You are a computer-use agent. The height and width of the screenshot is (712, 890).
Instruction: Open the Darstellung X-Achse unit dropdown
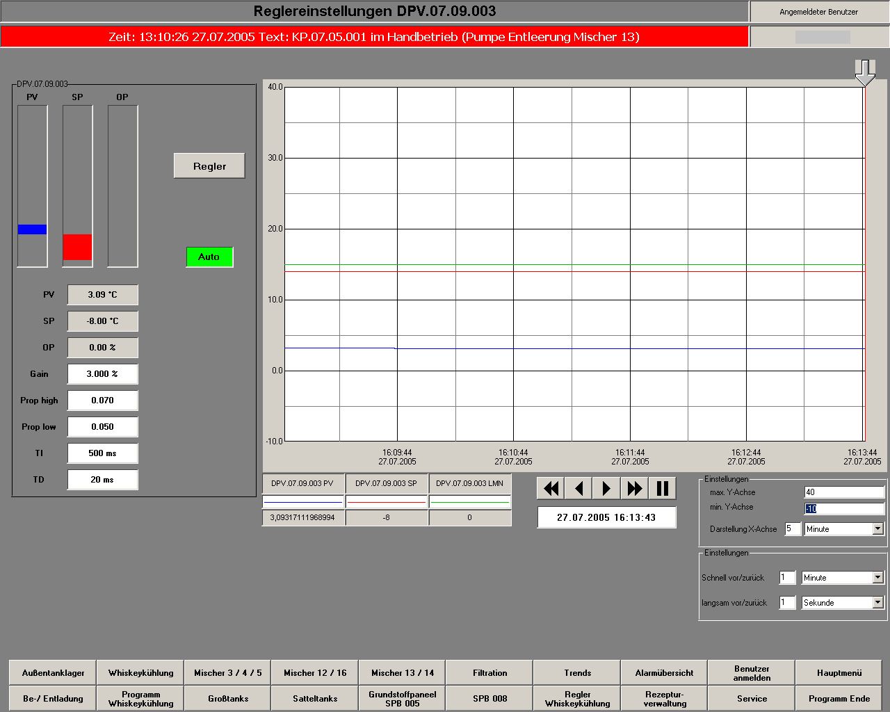[877, 529]
